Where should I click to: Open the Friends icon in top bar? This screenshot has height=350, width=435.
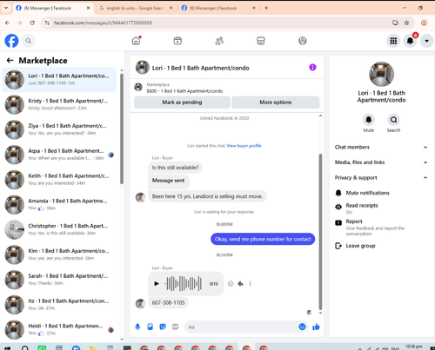[219, 41]
